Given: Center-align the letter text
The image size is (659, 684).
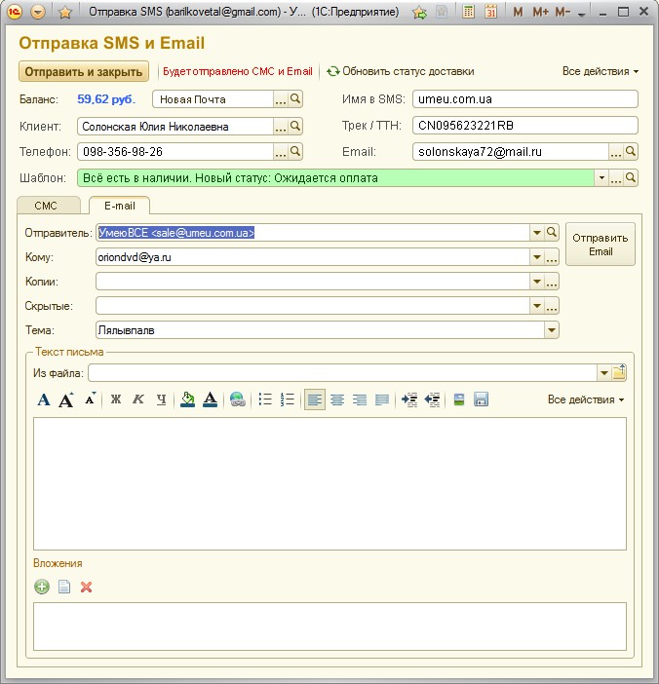Looking at the screenshot, I should pyautogui.click(x=337, y=399).
